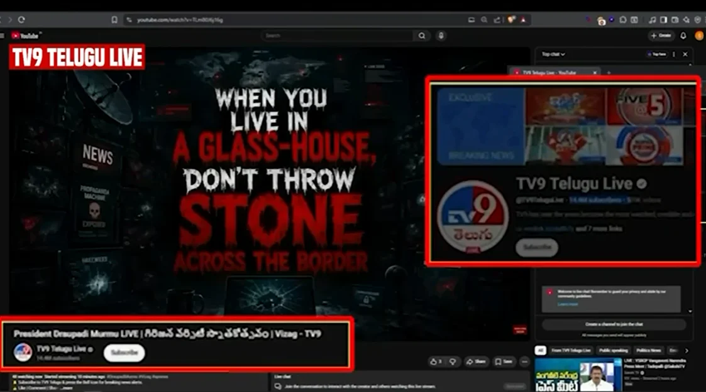Select the Politics News chip
Image resolution: width=706 pixels, height=392 pixels.
tap(648, 350)
